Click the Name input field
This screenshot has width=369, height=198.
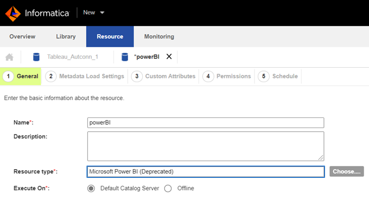[205, 123]
